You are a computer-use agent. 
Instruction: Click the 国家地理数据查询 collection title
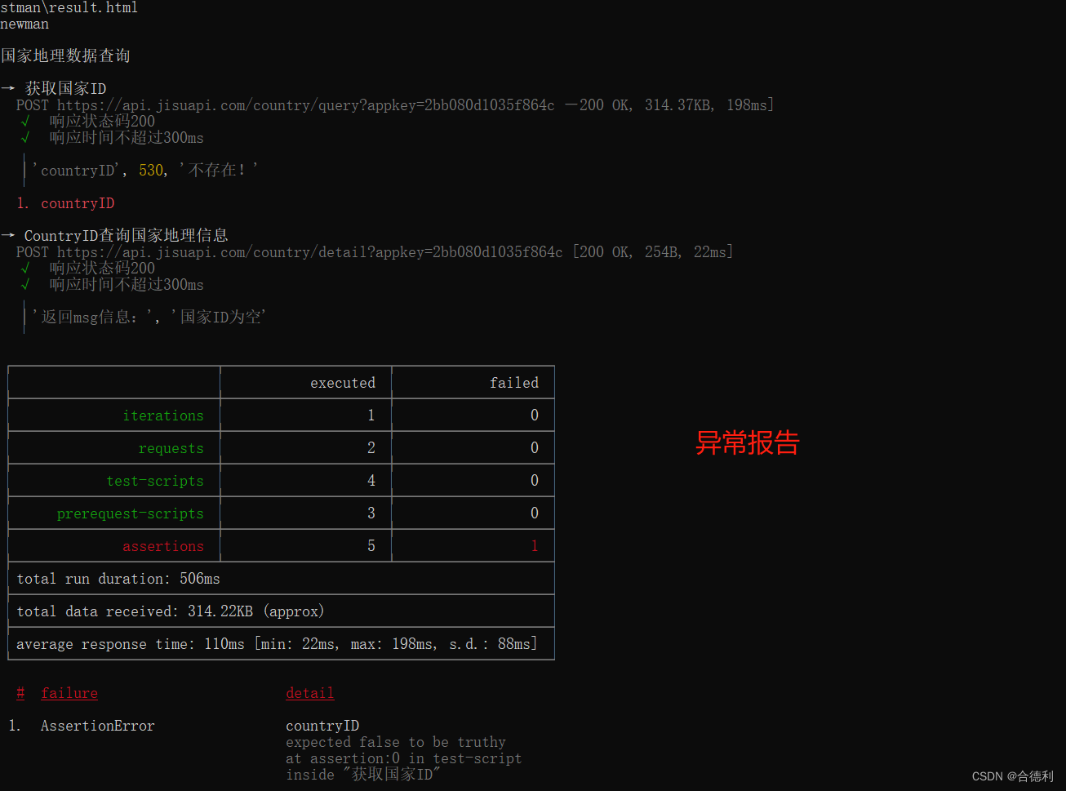tap(65, 56)
